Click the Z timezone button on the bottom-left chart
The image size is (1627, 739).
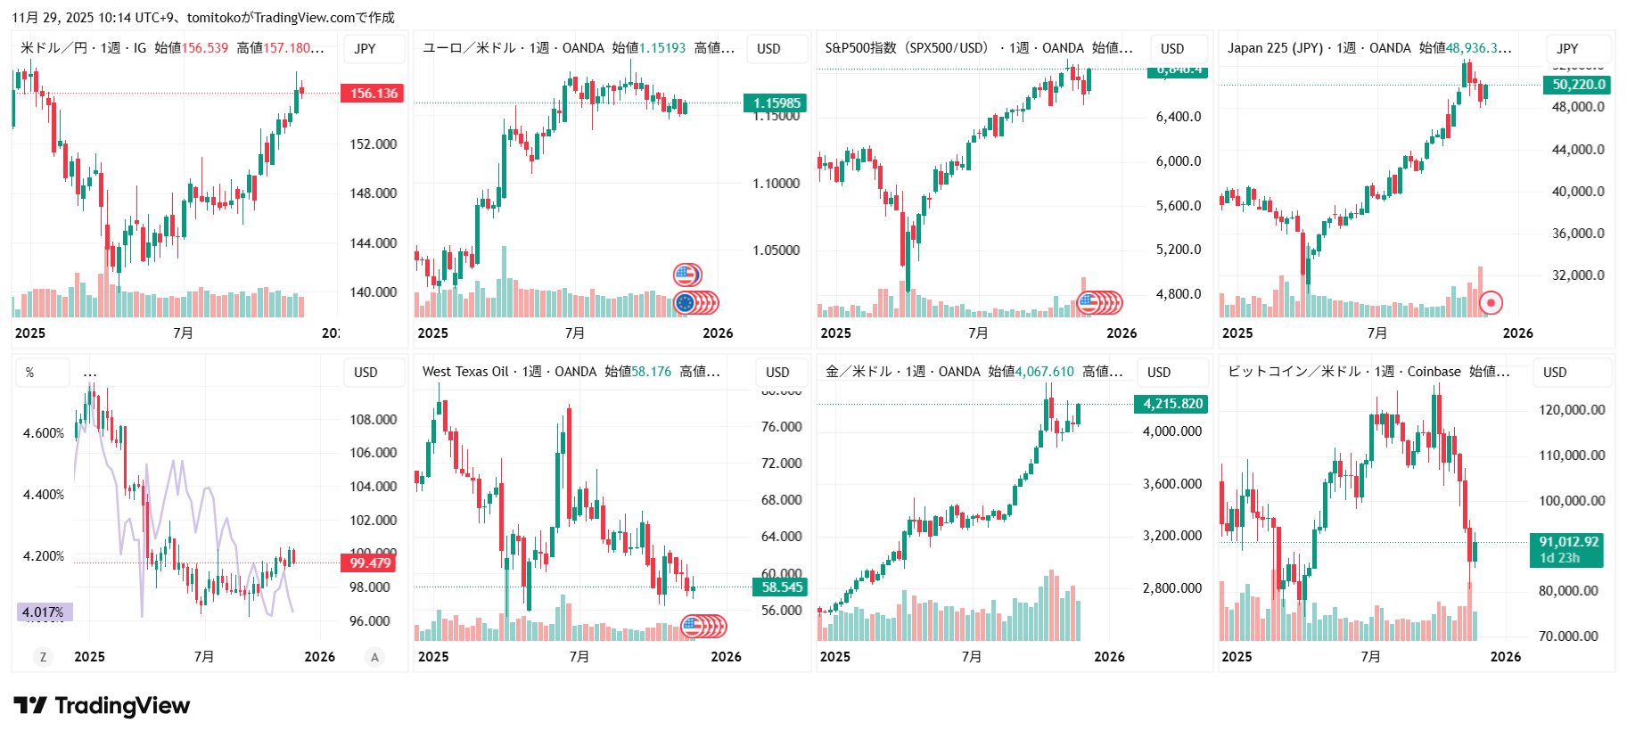pyautogui.click(x=42, y=657)
